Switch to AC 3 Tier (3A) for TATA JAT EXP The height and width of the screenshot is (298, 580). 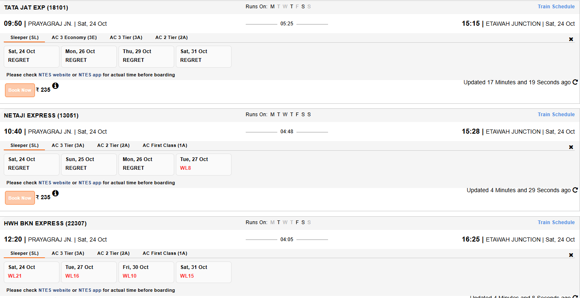coord(126,38)
